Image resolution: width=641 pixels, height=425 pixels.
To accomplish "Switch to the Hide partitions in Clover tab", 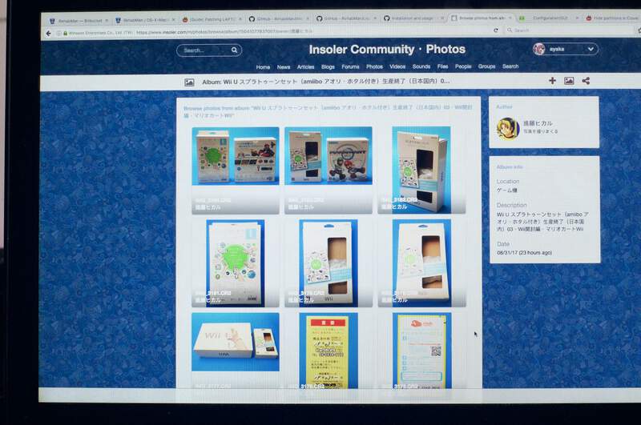I will [x=612, y=18].
